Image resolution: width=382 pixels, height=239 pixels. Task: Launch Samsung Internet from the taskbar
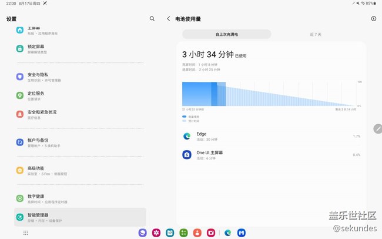pos(143,233)
